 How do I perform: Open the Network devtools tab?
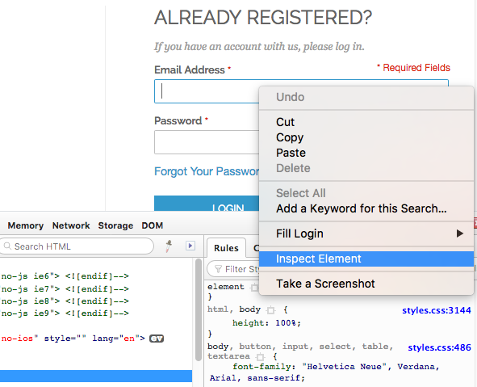click(x=71, y=225)
